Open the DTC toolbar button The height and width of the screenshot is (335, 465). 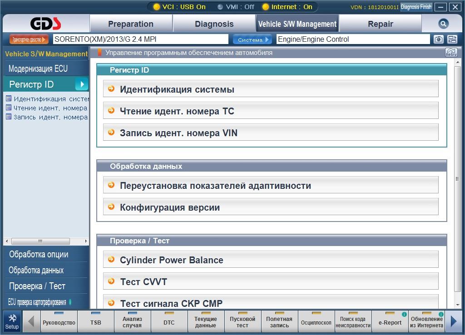tap(169, 322)
